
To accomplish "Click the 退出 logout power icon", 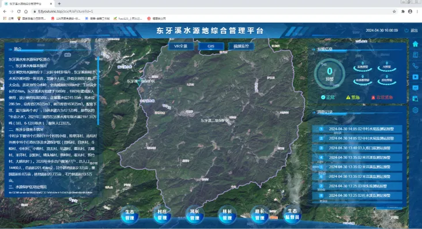I will coord(406,31).
